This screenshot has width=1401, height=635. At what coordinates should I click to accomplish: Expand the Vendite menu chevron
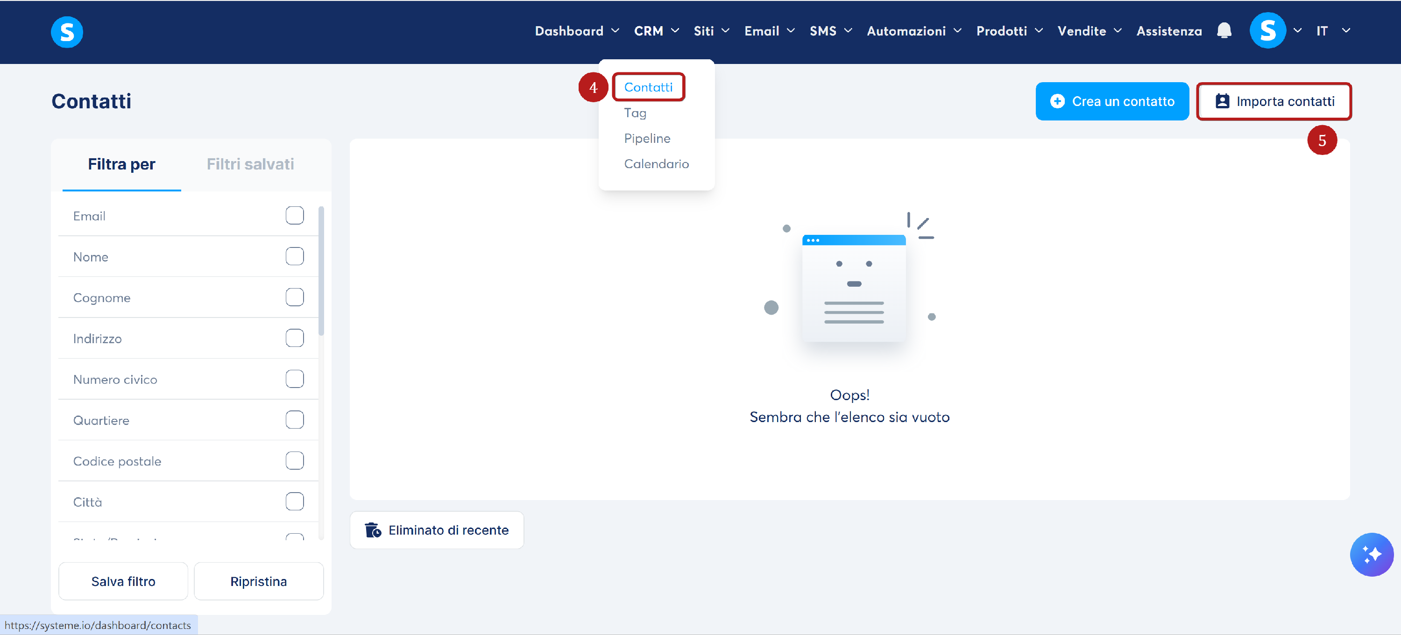click(1118, 31)
